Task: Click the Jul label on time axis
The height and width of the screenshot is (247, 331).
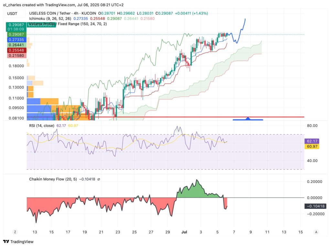Action: click(184, 232)
